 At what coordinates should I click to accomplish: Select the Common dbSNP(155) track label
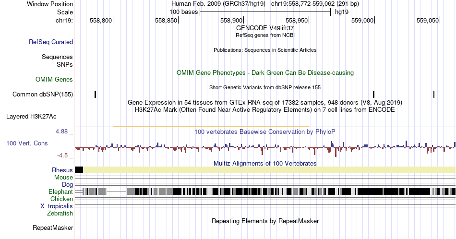pos(43,94)
